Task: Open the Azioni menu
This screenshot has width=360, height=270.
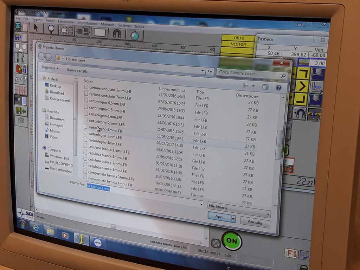Action: (50, 21)
